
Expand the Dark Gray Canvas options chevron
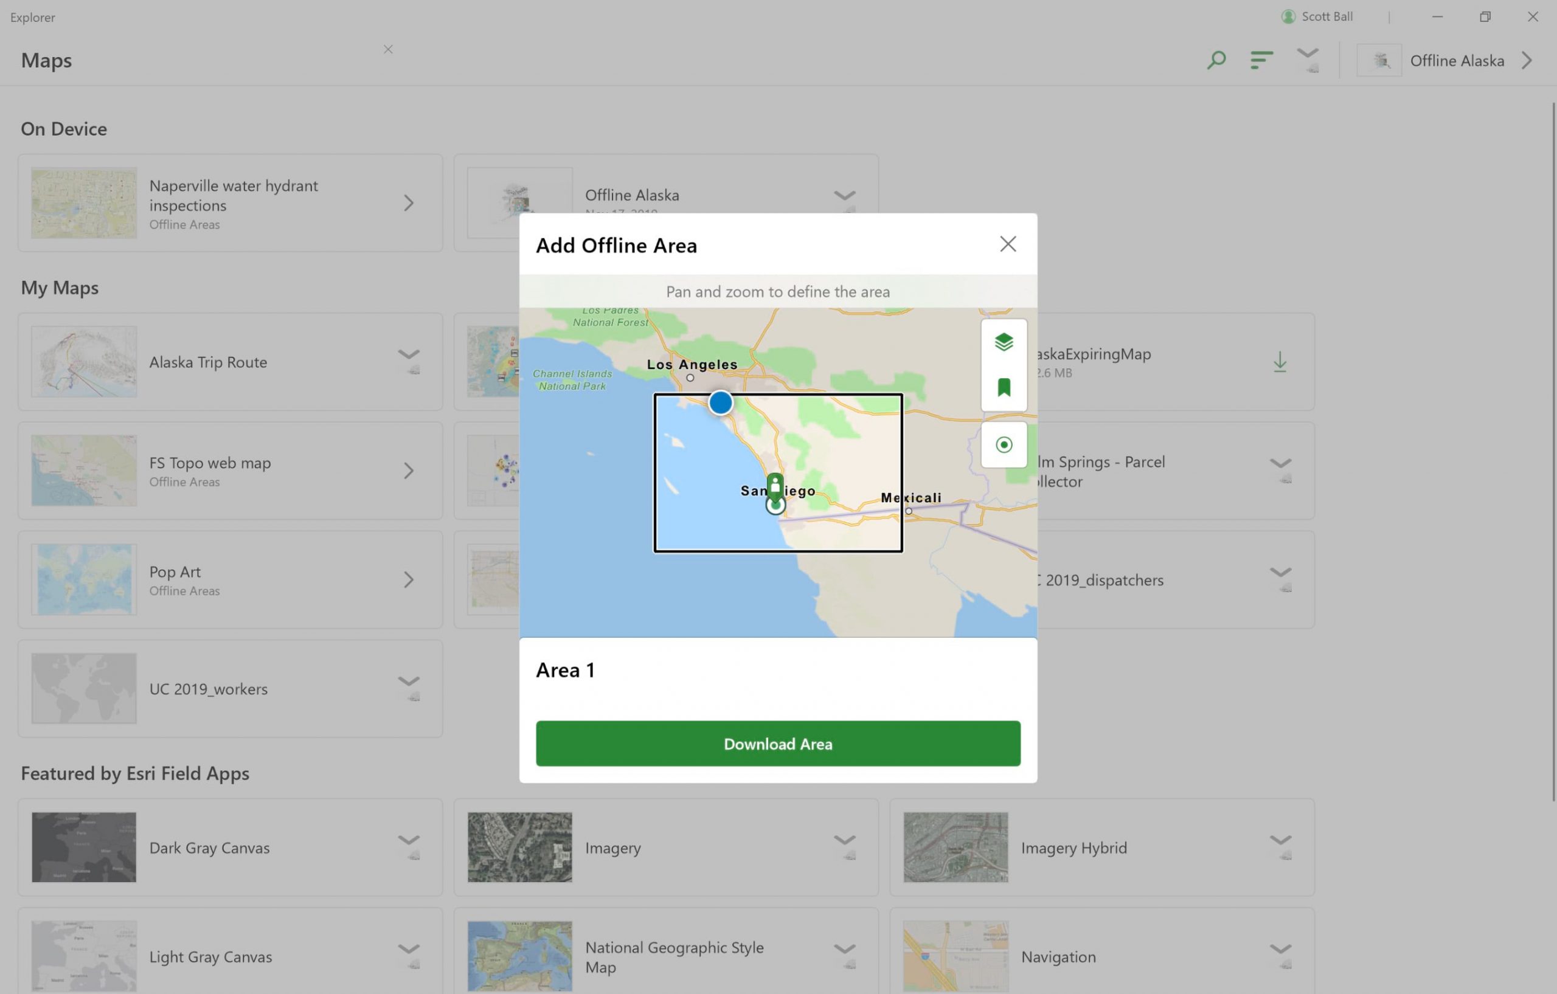409,840
